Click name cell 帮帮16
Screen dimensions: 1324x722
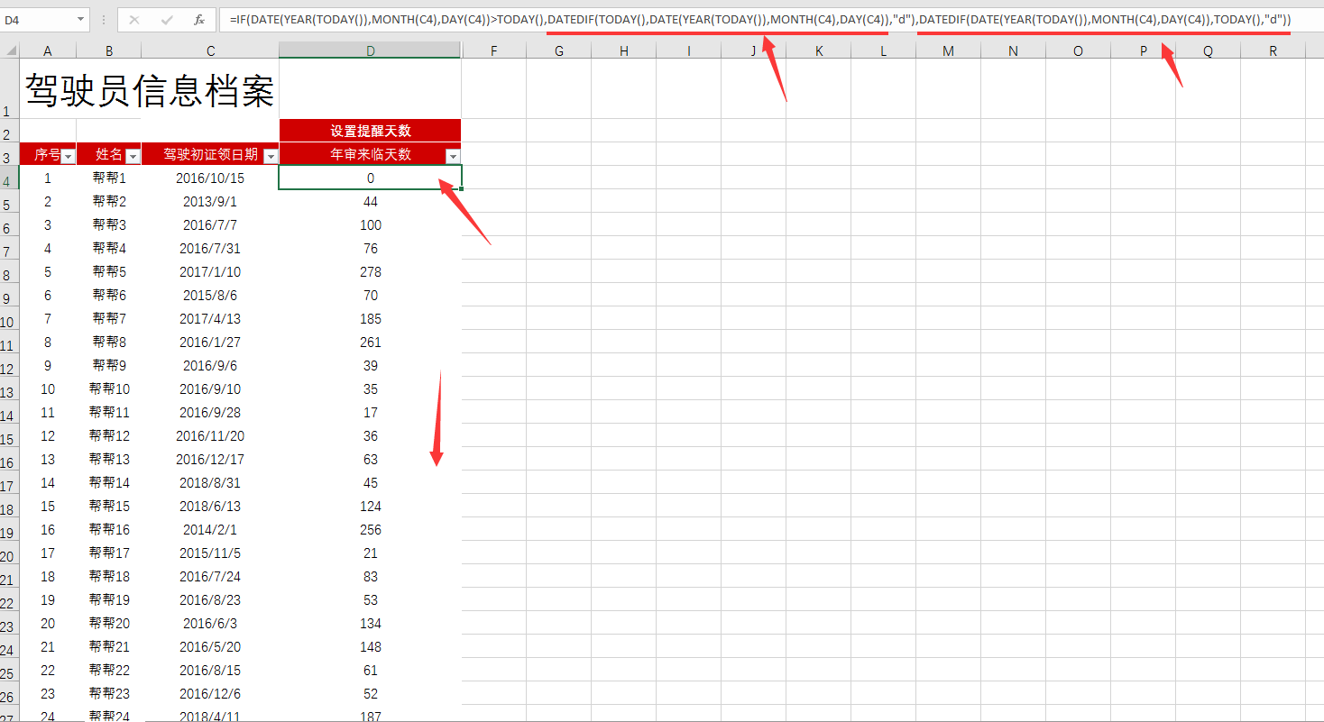(109, 530)
